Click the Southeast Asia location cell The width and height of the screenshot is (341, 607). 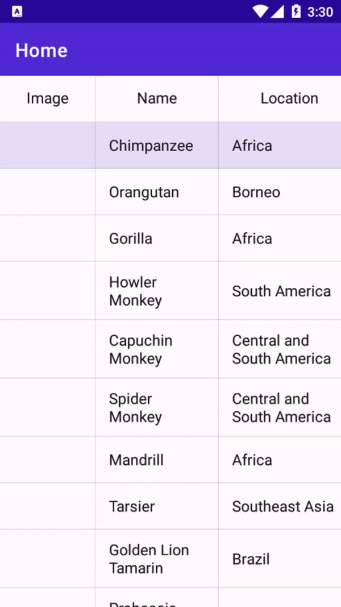[x=282, y=506]
